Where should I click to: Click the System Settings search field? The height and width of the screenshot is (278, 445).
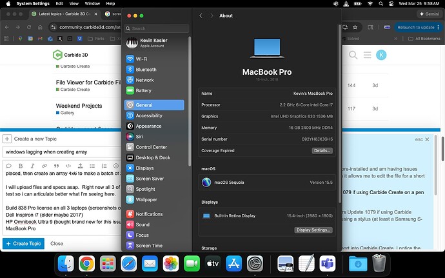coord(157,28)
